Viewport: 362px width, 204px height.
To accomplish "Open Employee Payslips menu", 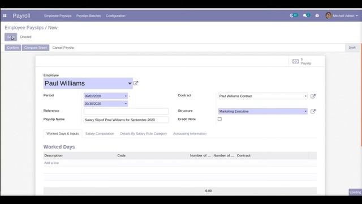I will coord(58,16).
